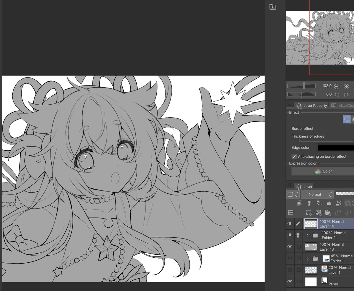Tick the second checkbox on Layer 13
Viewport: 354px width, 291px height.
[x=299, y=246]
